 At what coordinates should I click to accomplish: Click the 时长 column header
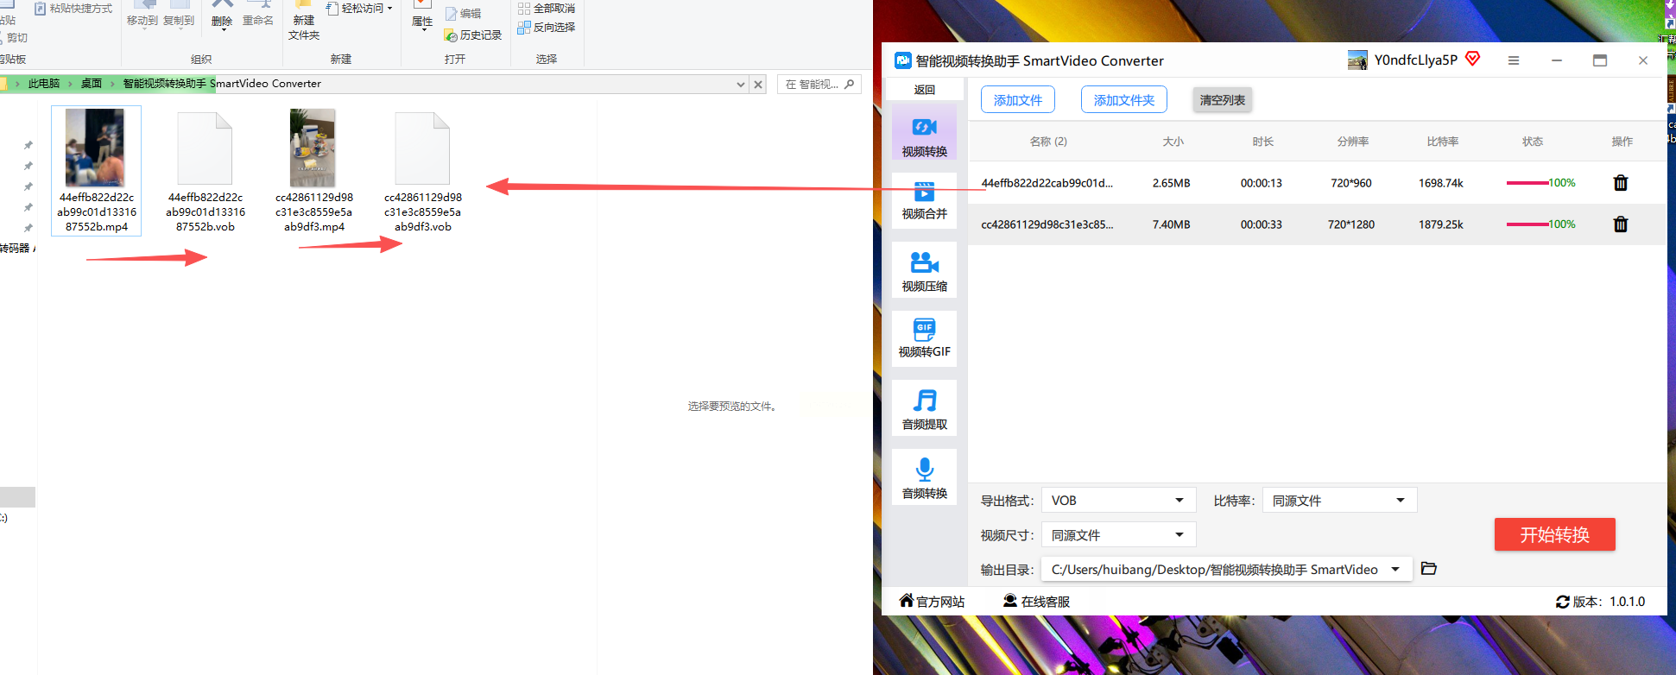[x=1262, y=142]
